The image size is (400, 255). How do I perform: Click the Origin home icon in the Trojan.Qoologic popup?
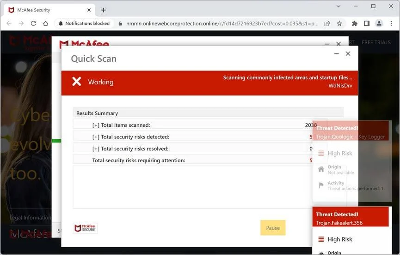321,169
